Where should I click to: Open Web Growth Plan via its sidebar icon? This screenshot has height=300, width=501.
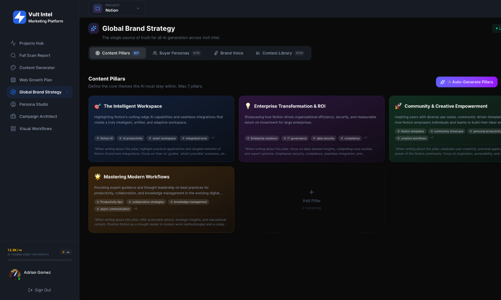13,80
